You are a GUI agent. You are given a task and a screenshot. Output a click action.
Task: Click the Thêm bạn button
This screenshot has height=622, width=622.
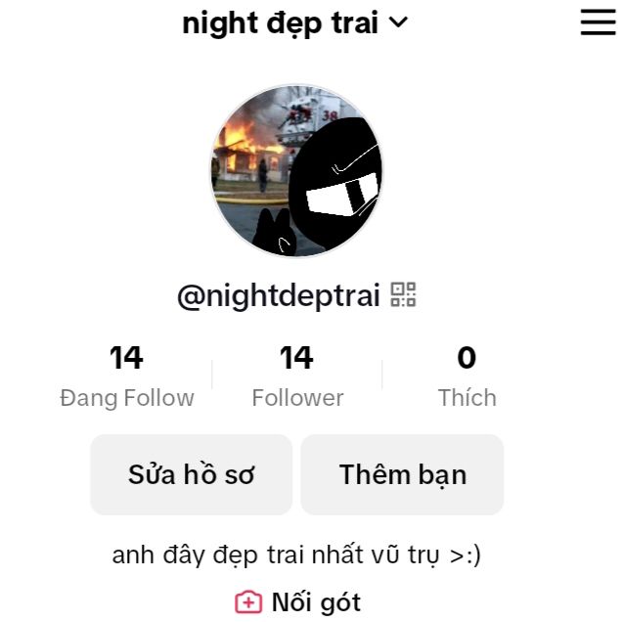[402, 474]
